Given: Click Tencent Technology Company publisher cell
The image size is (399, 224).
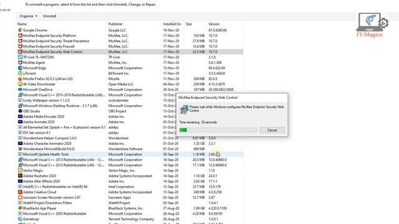Looking at the screenshot, I should pyautogui.click(x=132, y=219).
